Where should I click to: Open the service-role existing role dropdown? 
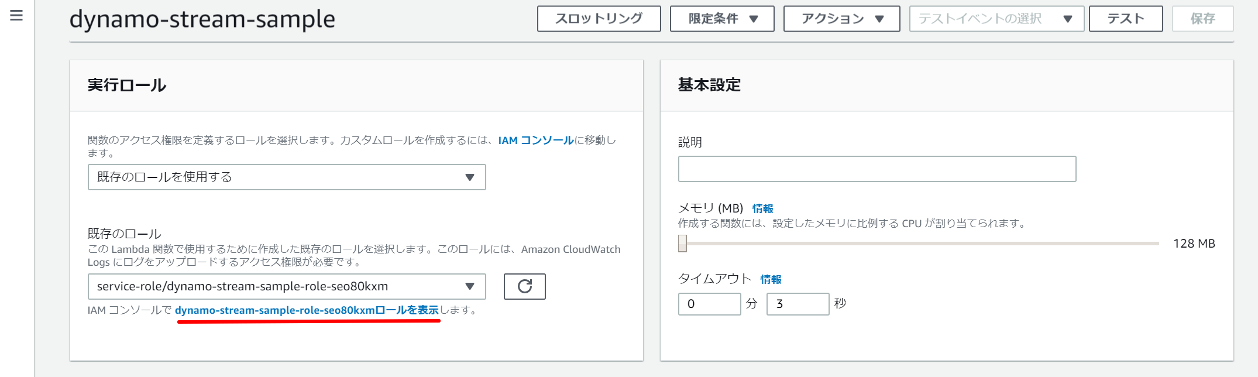(x=286, y=287)
